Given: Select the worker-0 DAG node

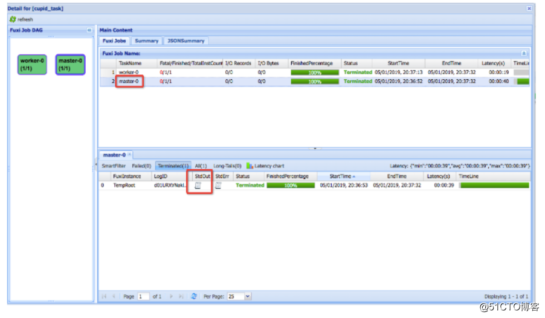Looking at the screenshot, I should 32,64.
